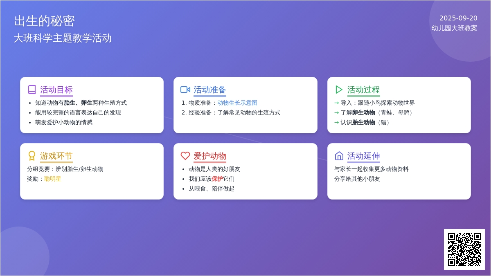
Task: Click the 游戏环节 heading
Action: 56,156
